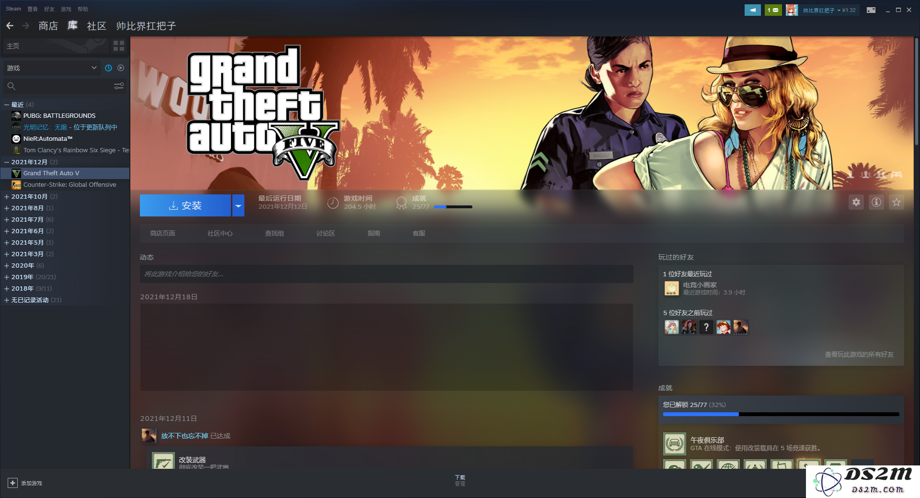
Task: Expand the 无已记录活动 group
Action: point(7,300)
